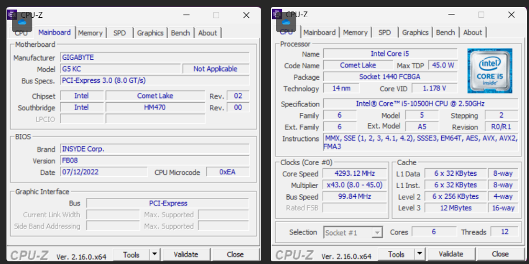Click the Cores count field
Screen dimensions: 529x264
coord(434,232)
